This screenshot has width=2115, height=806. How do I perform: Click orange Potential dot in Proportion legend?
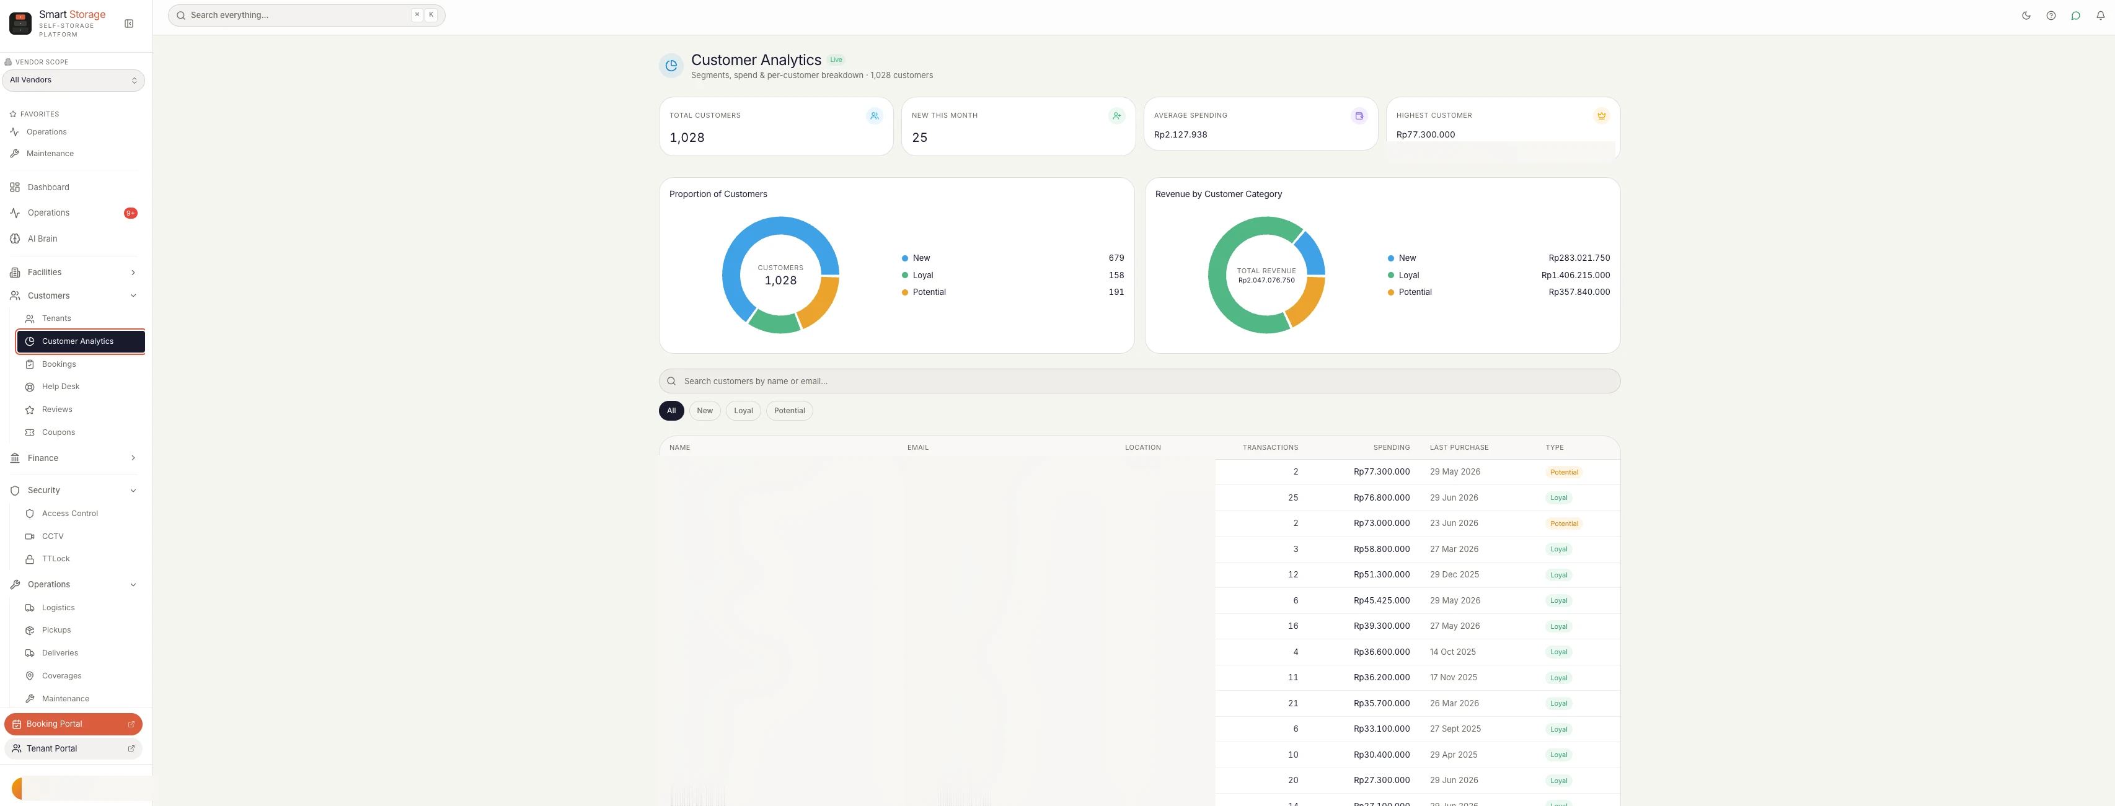905,292
